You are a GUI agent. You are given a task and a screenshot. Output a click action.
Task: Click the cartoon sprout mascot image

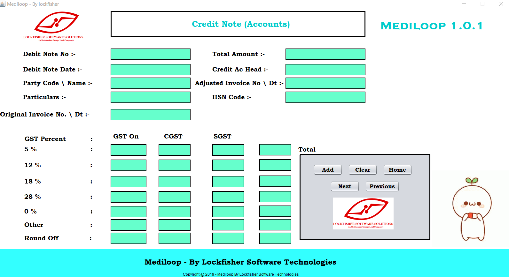[472, 209]
